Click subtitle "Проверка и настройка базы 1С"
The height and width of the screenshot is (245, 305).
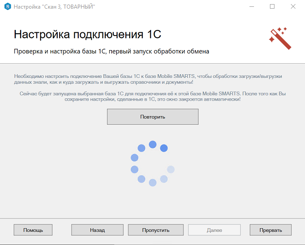click(x=60, y=51)
